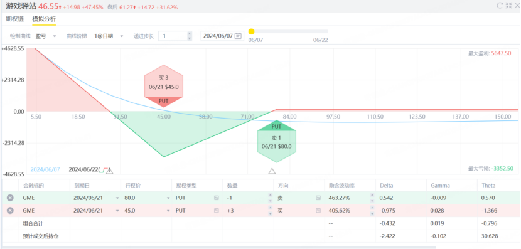Click the 金融标的 column header
521x249 pixels.
click(x=33, y=186)
